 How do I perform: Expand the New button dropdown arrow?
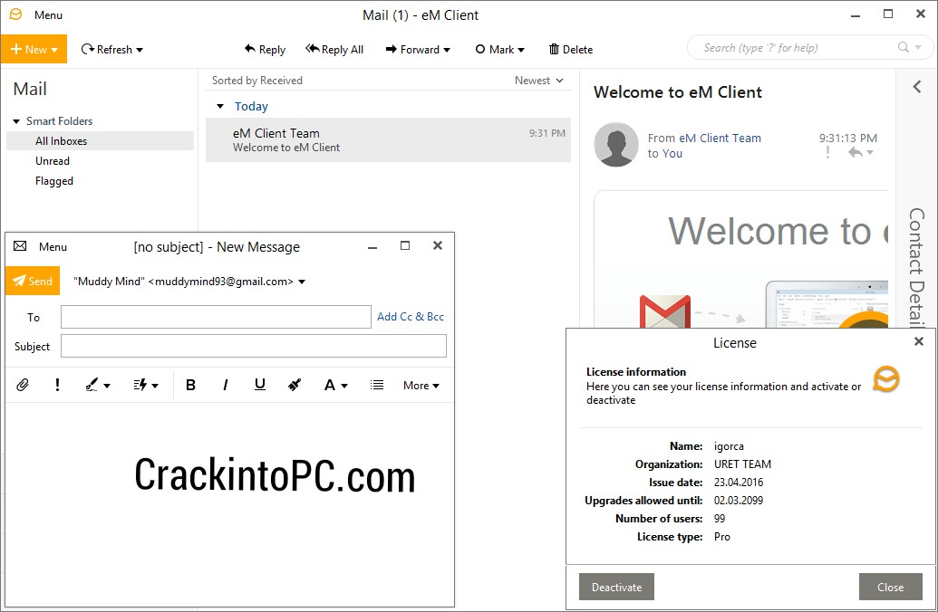tap(54, 50)
